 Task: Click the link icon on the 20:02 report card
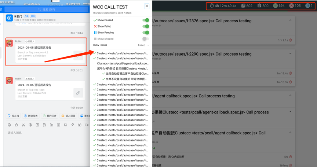click(78, 93)
